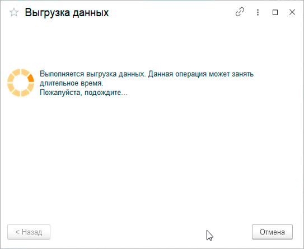Click the disabled < Назад button
Viewport: 304px width, 249px height.
(29, 232)
